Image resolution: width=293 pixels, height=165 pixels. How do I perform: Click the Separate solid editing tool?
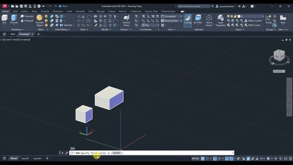click(66, 25)
